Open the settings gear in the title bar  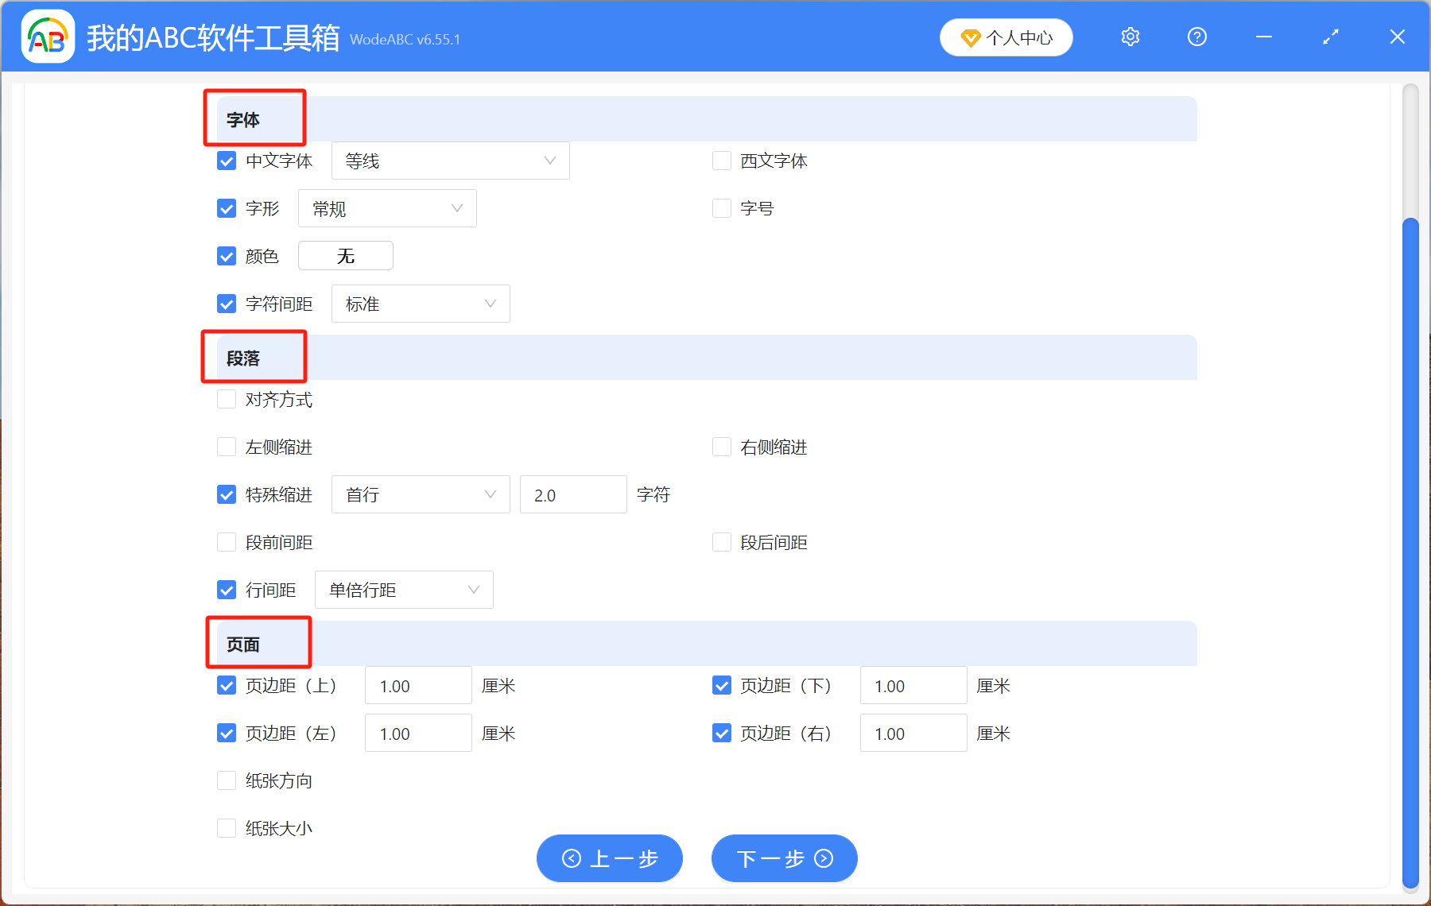(x=1130, y=37)
